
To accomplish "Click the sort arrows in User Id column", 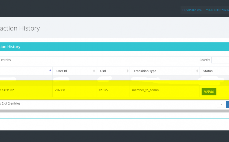I will coord(94,71).
